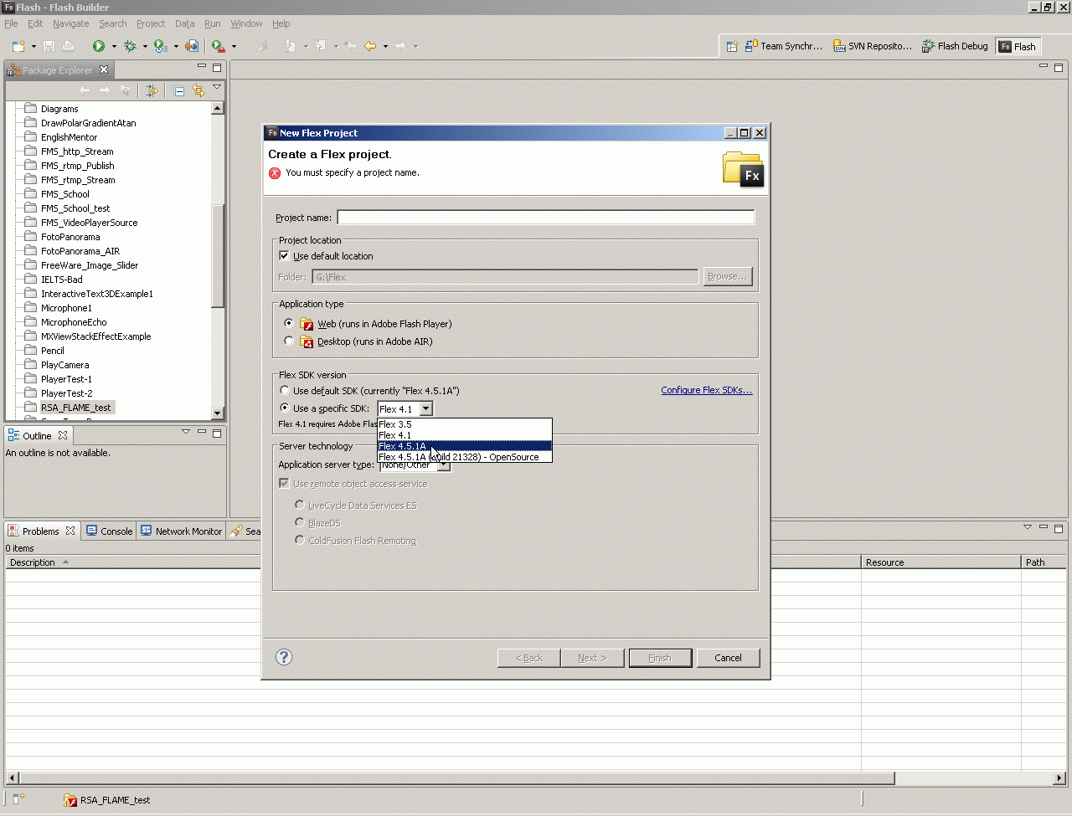Choose Flex 4.5.1A highlighted SDK option
Screen dimensions: 1072x816
(x=465, y=446)
